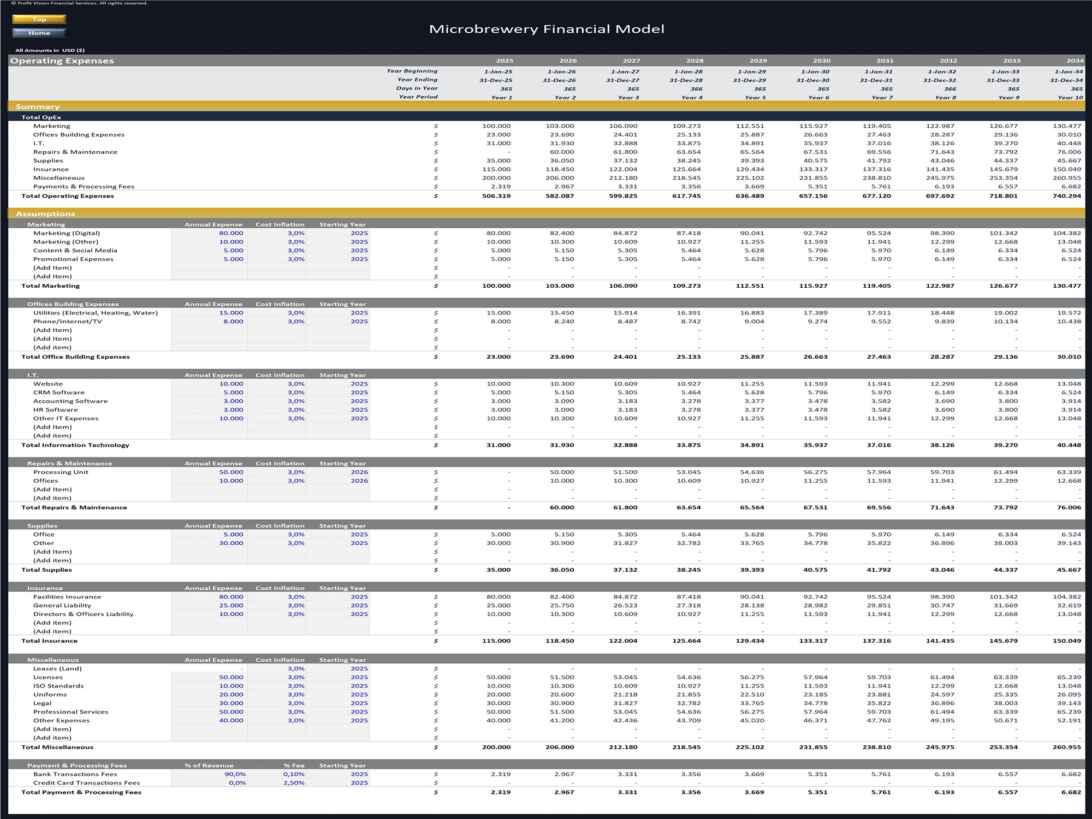
Task: Select Legal annual expense 30.000
Action: click(x=209, y=703)
